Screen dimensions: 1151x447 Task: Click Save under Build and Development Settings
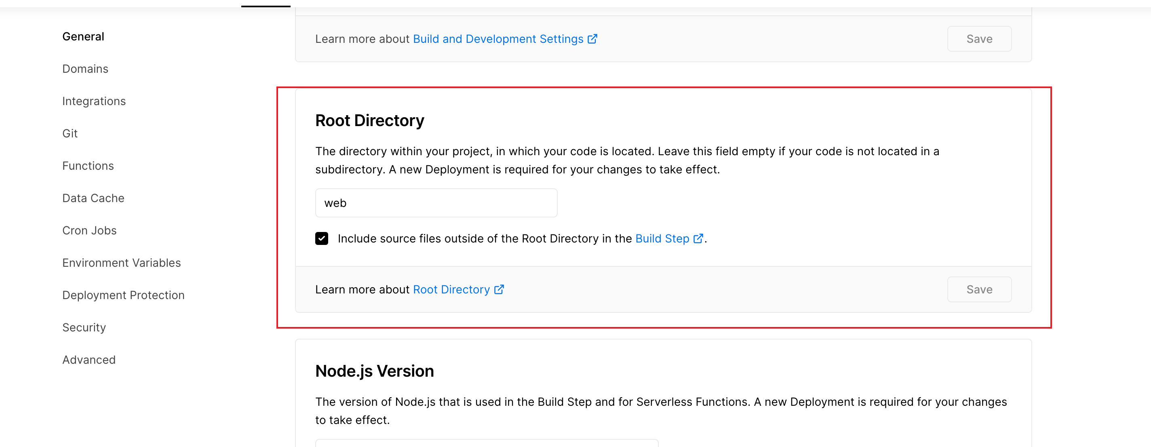(x=979, y=39)
